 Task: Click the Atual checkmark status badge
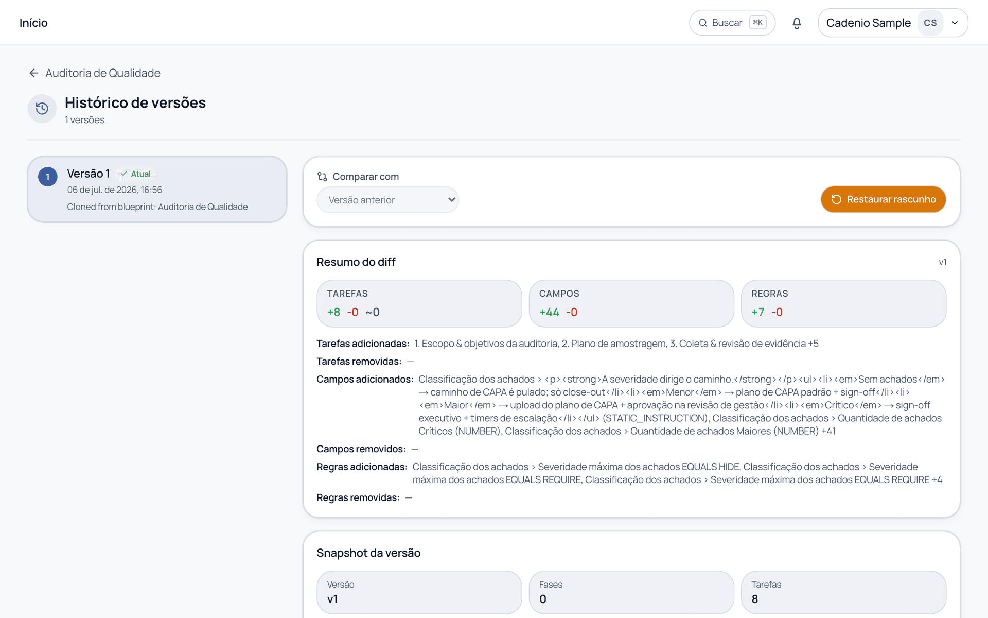pos(136,174)
